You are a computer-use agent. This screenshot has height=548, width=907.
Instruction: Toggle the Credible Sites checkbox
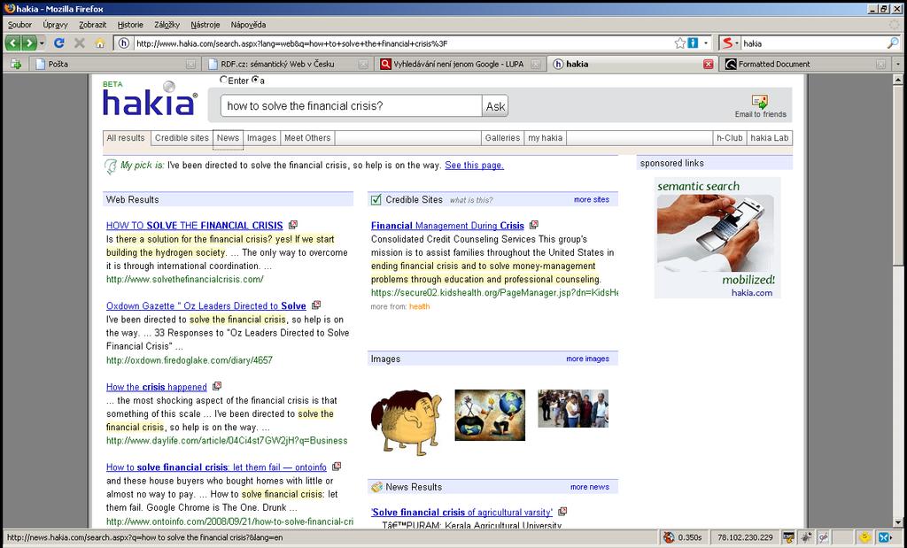(x=376, y=199)
